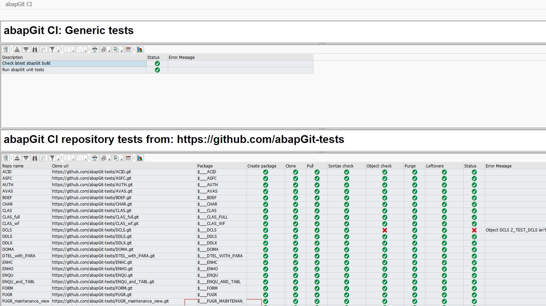Viewport: 546px width, 306px height.
Task: Select the Description column header
Action: click(x=74, y=58)
